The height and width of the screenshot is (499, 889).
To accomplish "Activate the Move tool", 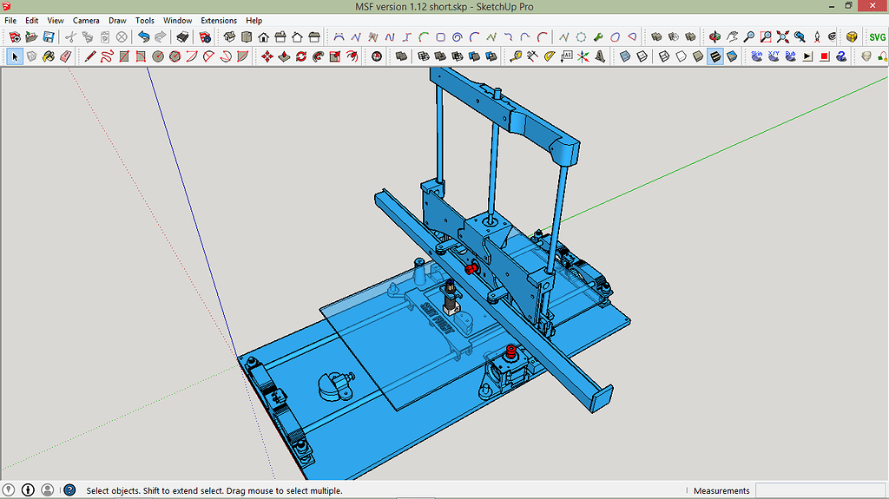I will 267,56.
